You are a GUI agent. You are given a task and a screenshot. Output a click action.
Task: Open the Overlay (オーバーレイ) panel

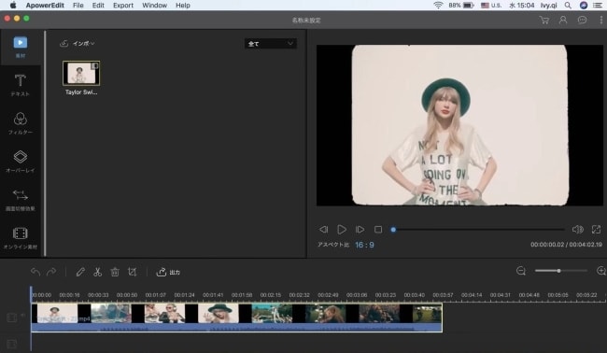coord(21,162)
